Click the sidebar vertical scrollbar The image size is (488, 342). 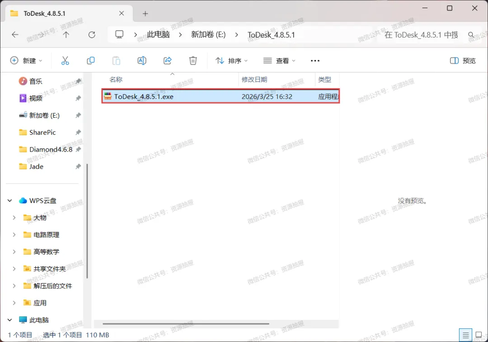87,221
